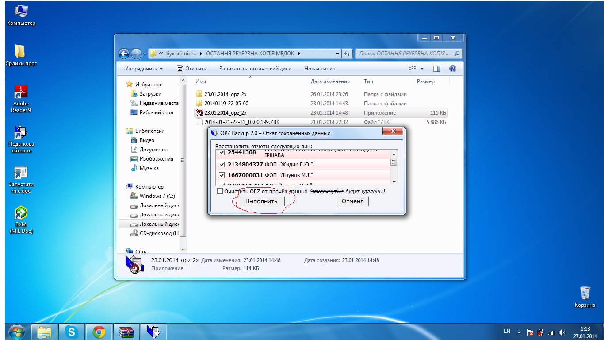Screen dimensions: 604x340
Task: Uncheck the ФОП "Жидик Г.Ю." checkbox
Action: coord(222,165)
